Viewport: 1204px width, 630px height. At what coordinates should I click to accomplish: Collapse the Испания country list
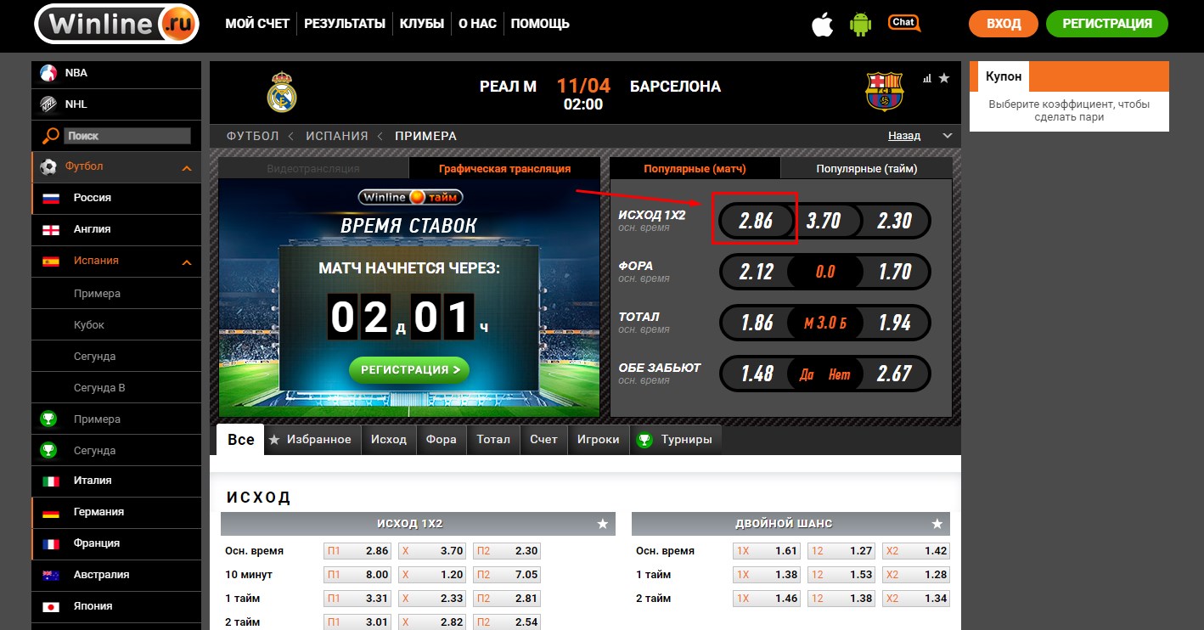tap(187, 262)
